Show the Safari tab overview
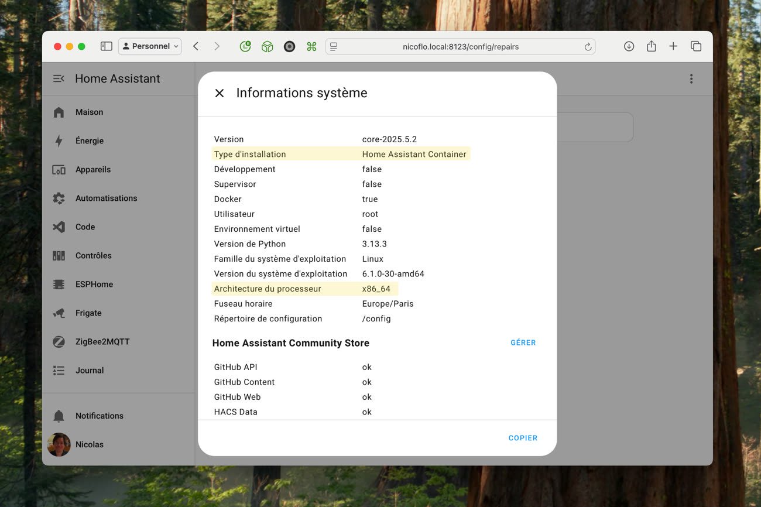761x507 pixels. 696,46
